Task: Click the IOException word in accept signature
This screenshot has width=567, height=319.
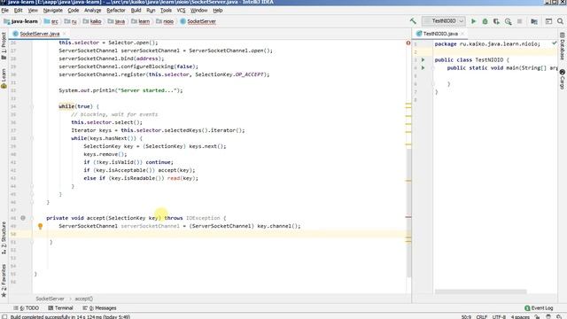Action: click(203, 218)
